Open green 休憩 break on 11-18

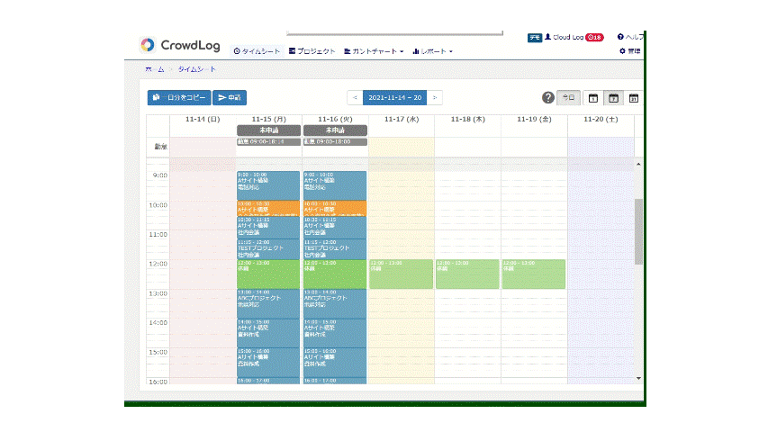[468, 274]
